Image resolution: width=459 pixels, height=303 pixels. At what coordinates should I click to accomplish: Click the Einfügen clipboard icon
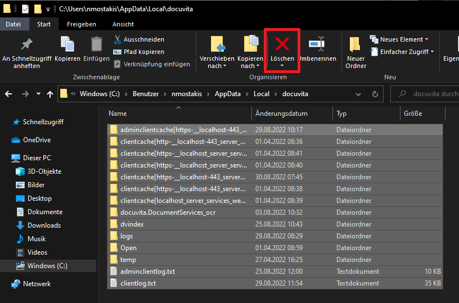(96, 44)
